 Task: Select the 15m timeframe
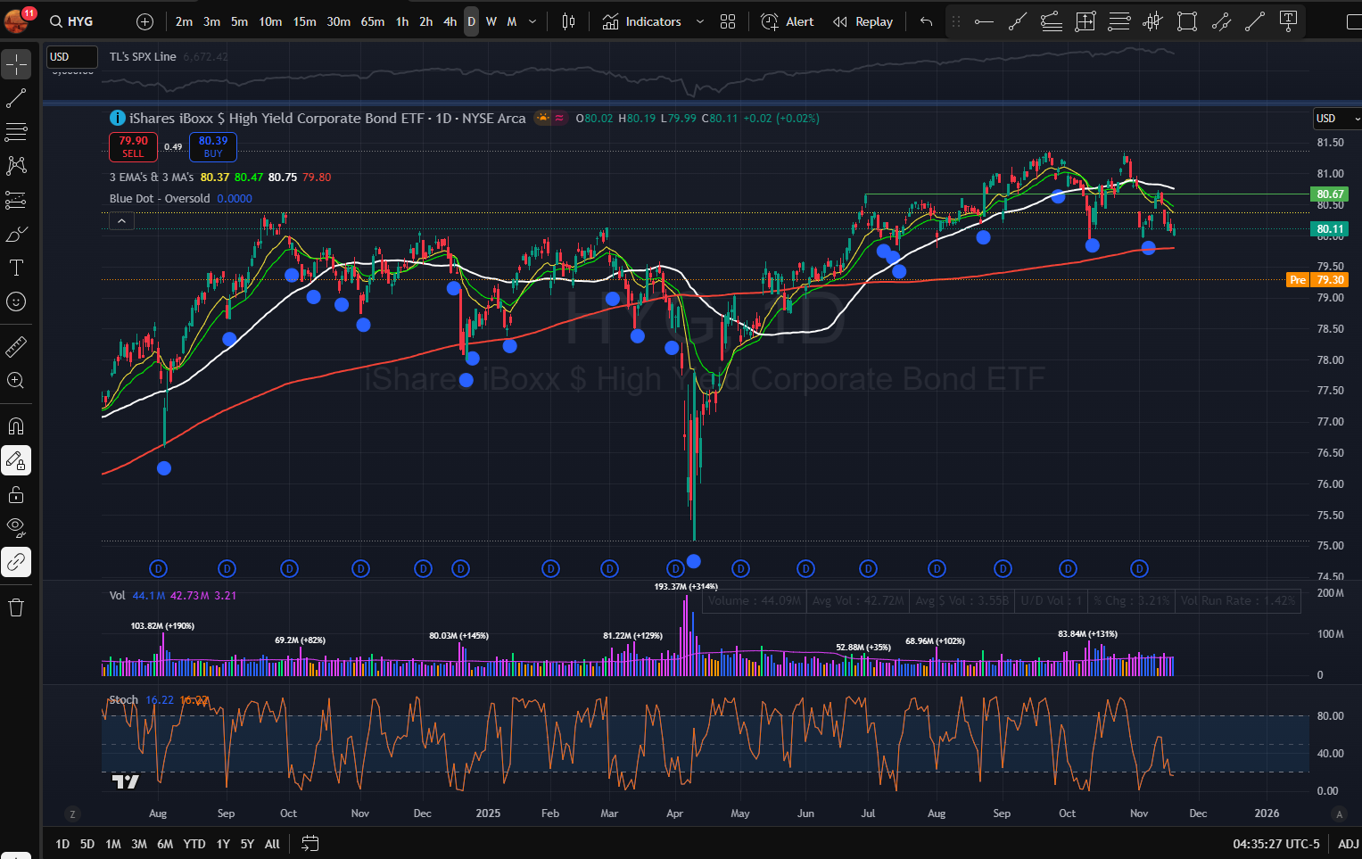tap(305, 21)
